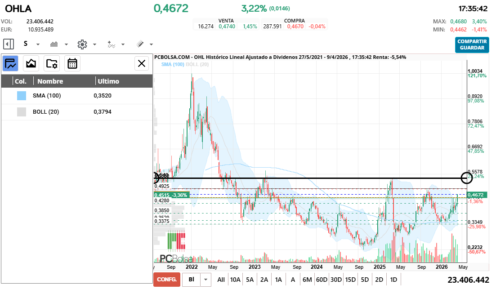Click the Ultimo column header

click(108, 81)
